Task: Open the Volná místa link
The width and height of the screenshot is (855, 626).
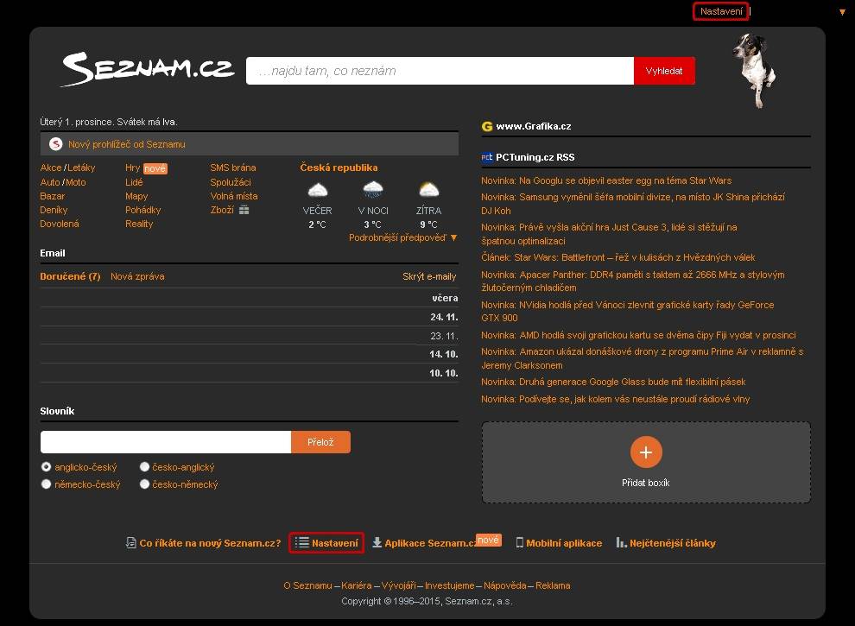Action: [x=234, y=196]
